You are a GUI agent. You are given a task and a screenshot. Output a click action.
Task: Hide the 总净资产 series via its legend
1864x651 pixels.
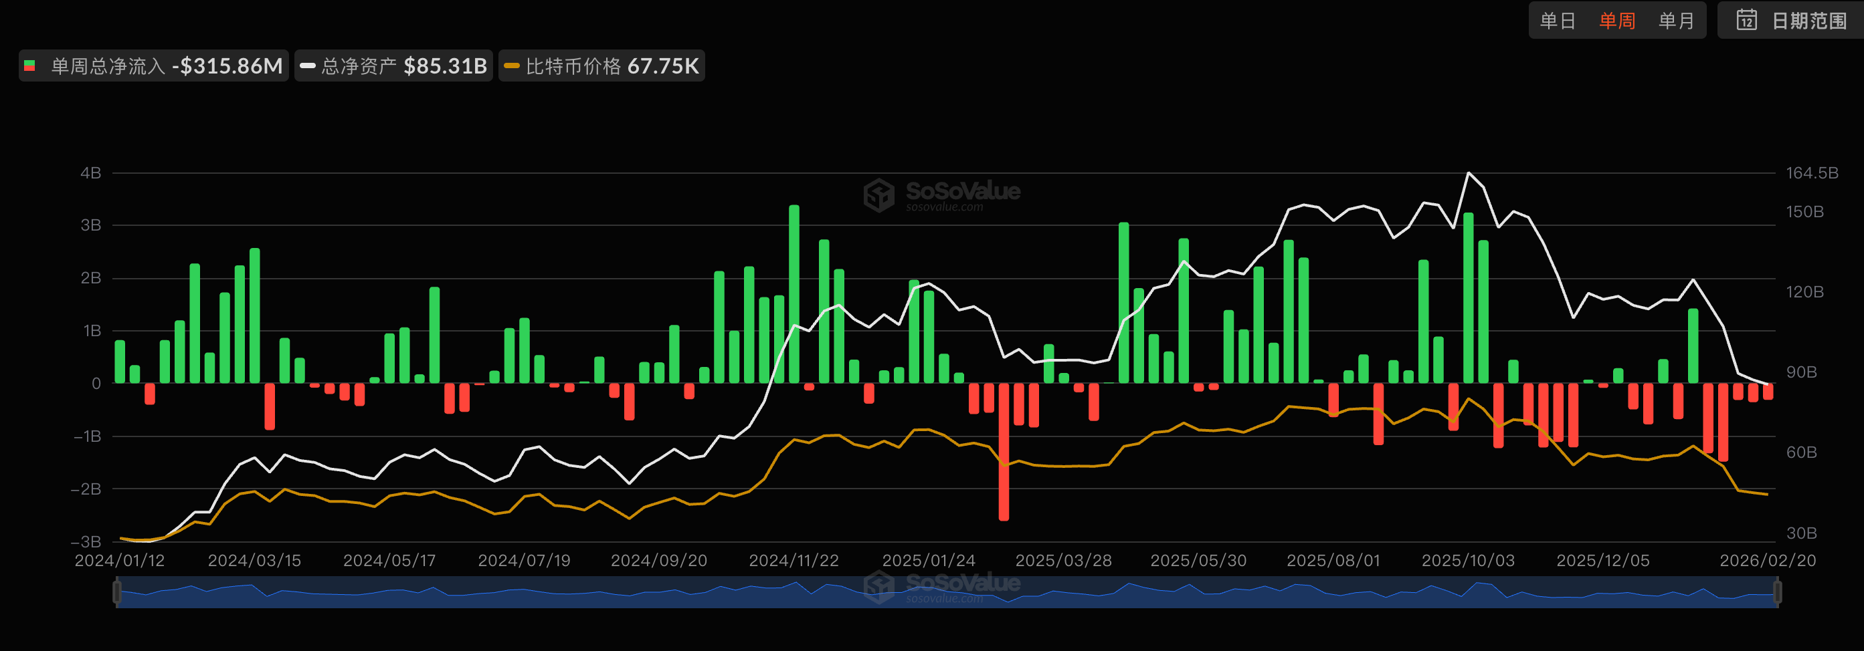pos(394,66)
